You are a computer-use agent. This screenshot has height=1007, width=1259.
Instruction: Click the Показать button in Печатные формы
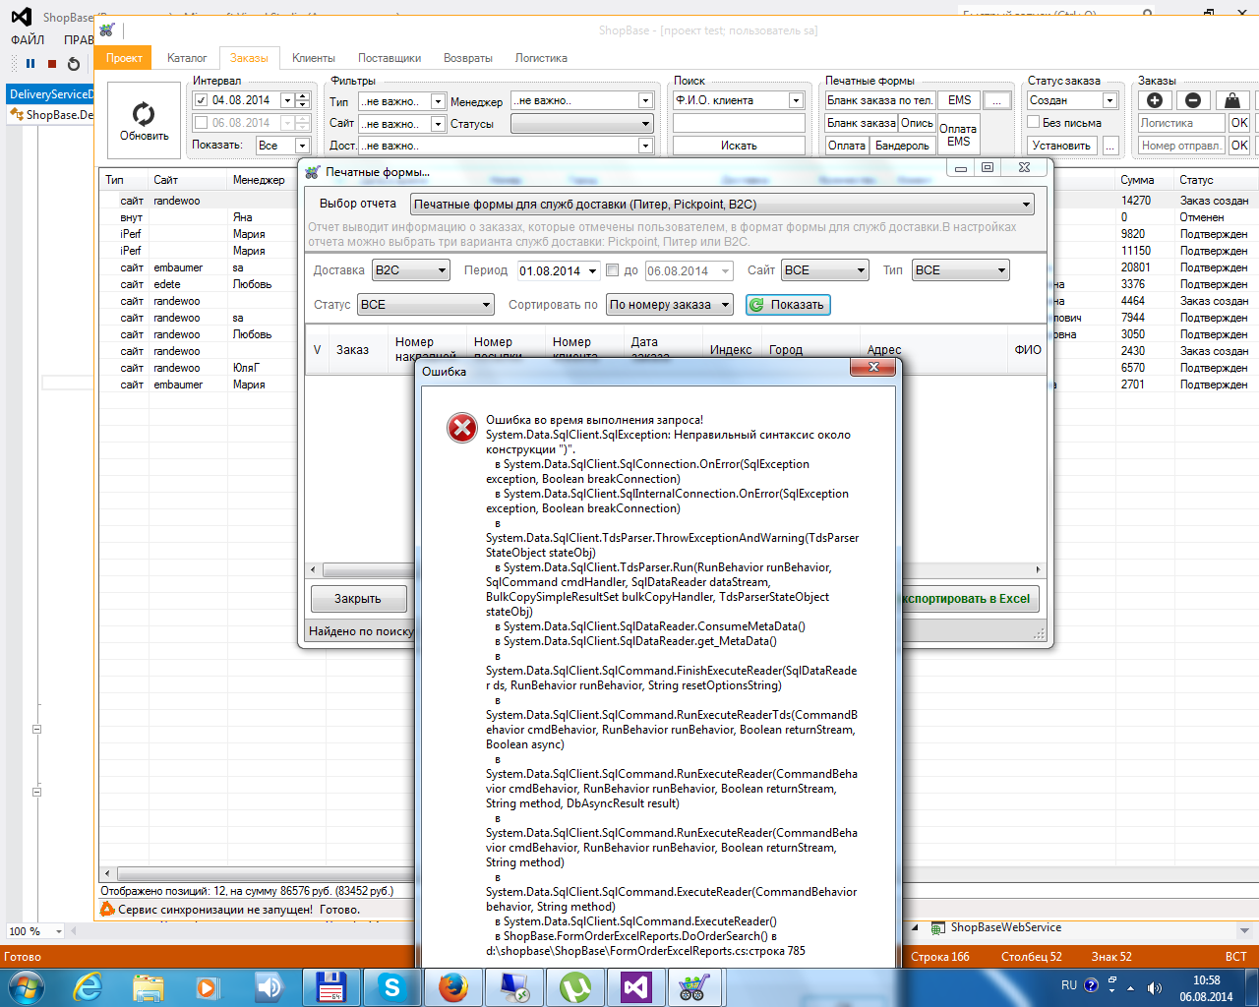coord(788,305)
